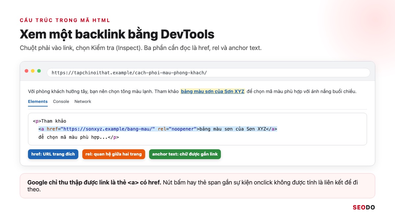Click the 'Google chỉ thu thập được link' note
Image resolution: width=395 pixels, height=218 pixels.
[197, 186]
